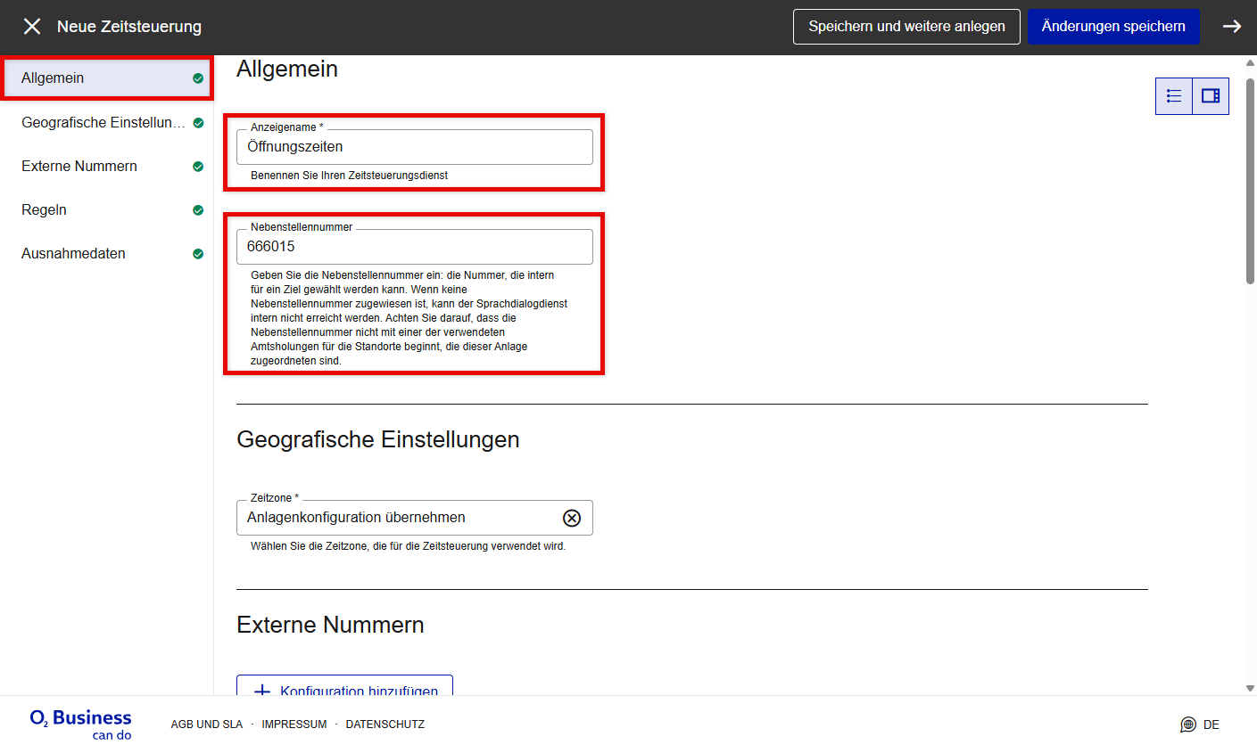Click green checkmark next to Regeln
This screenshot has height=753, width=1257.
pos(198,210)
